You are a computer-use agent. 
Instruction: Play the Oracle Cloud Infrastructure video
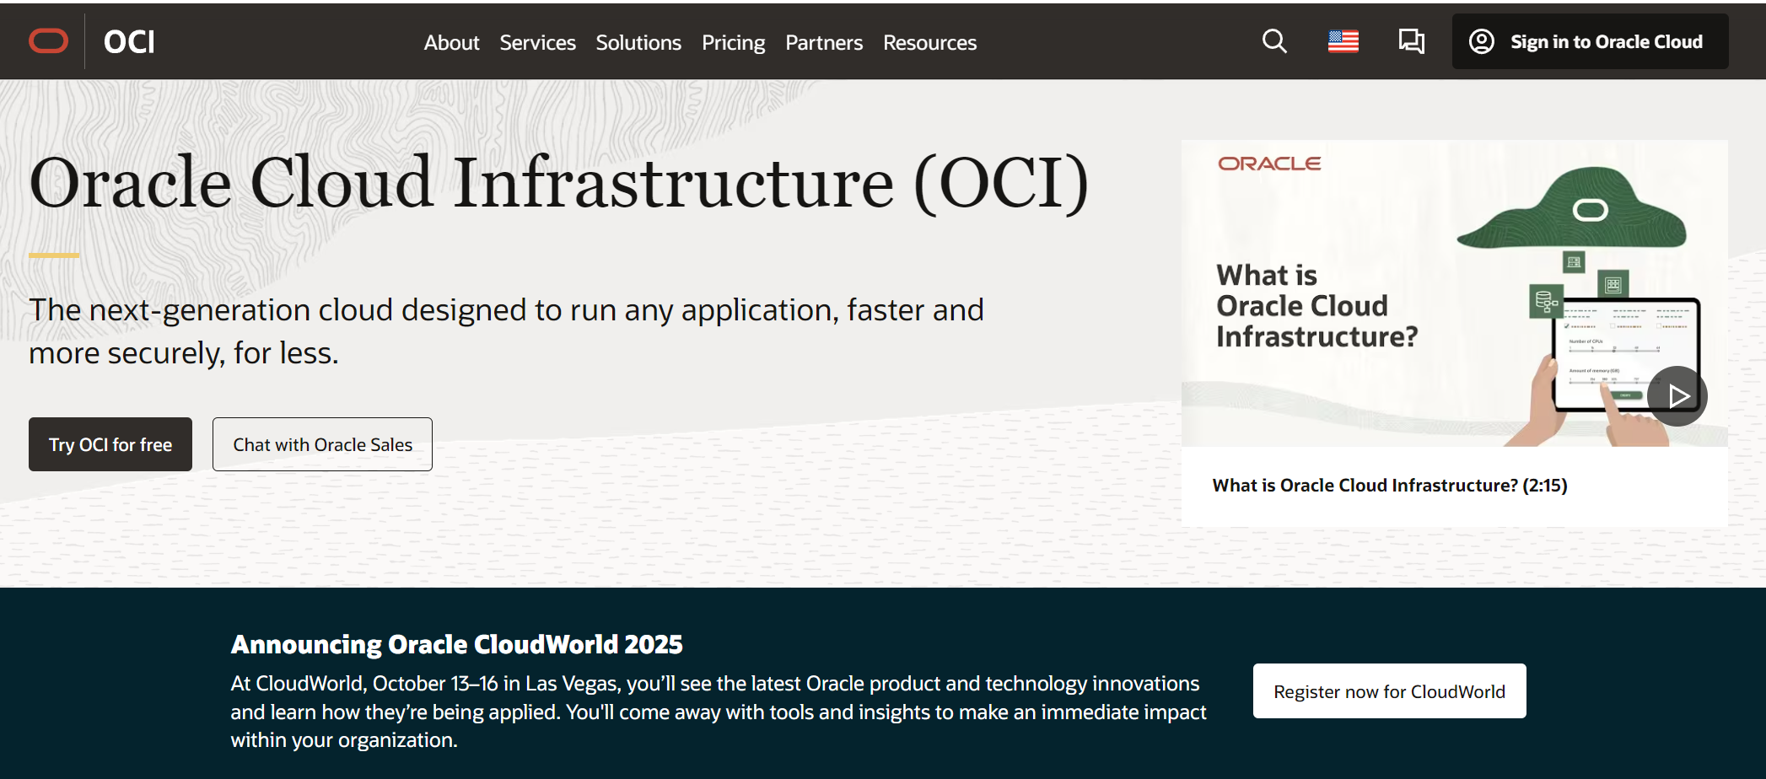pyautogui.click(x=1677, y=395)
